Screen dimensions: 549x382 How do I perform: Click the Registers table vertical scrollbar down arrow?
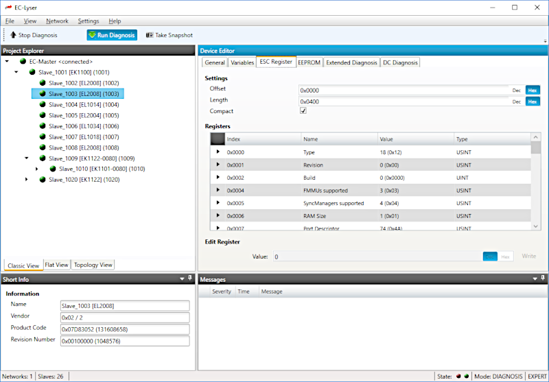[x=536, y=226]
